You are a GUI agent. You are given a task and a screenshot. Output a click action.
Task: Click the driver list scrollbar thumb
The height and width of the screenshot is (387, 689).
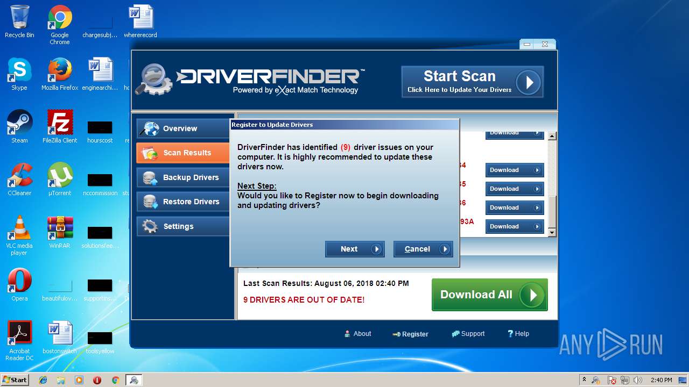coord(552,211)
